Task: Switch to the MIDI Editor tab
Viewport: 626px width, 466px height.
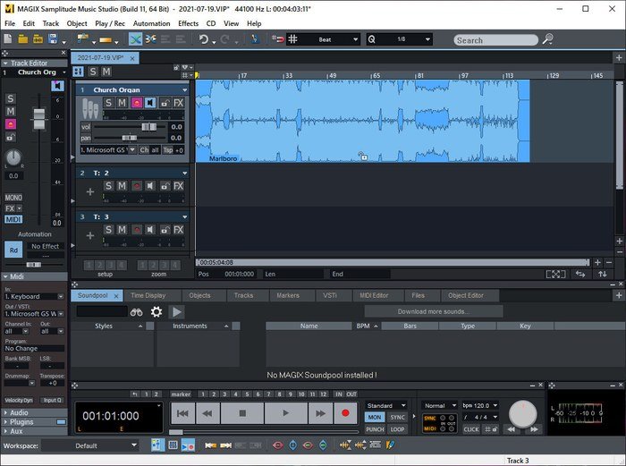Action: coord(374,295)
